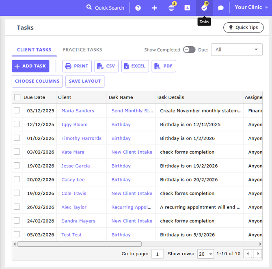Open the messages chat bubble icon
Viewport: 272px width, 269px height.
point(221,8)
